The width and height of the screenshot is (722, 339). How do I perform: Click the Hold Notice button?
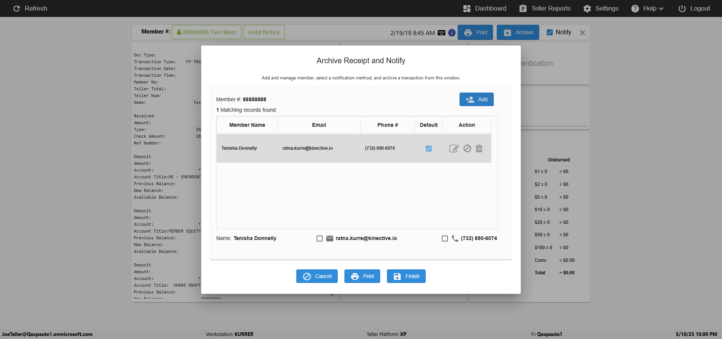(264, 32)
